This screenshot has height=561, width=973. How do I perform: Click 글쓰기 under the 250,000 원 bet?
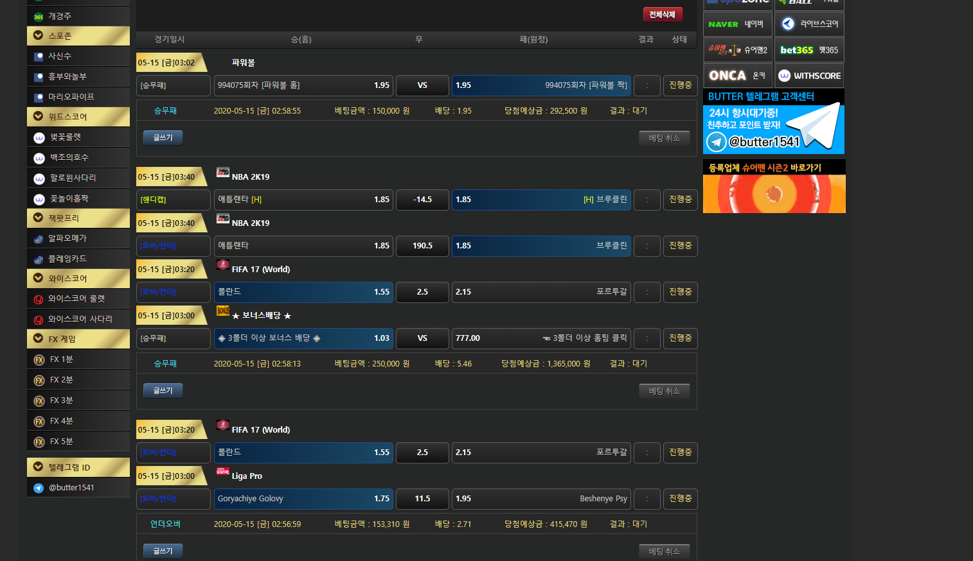pos(163,390)
